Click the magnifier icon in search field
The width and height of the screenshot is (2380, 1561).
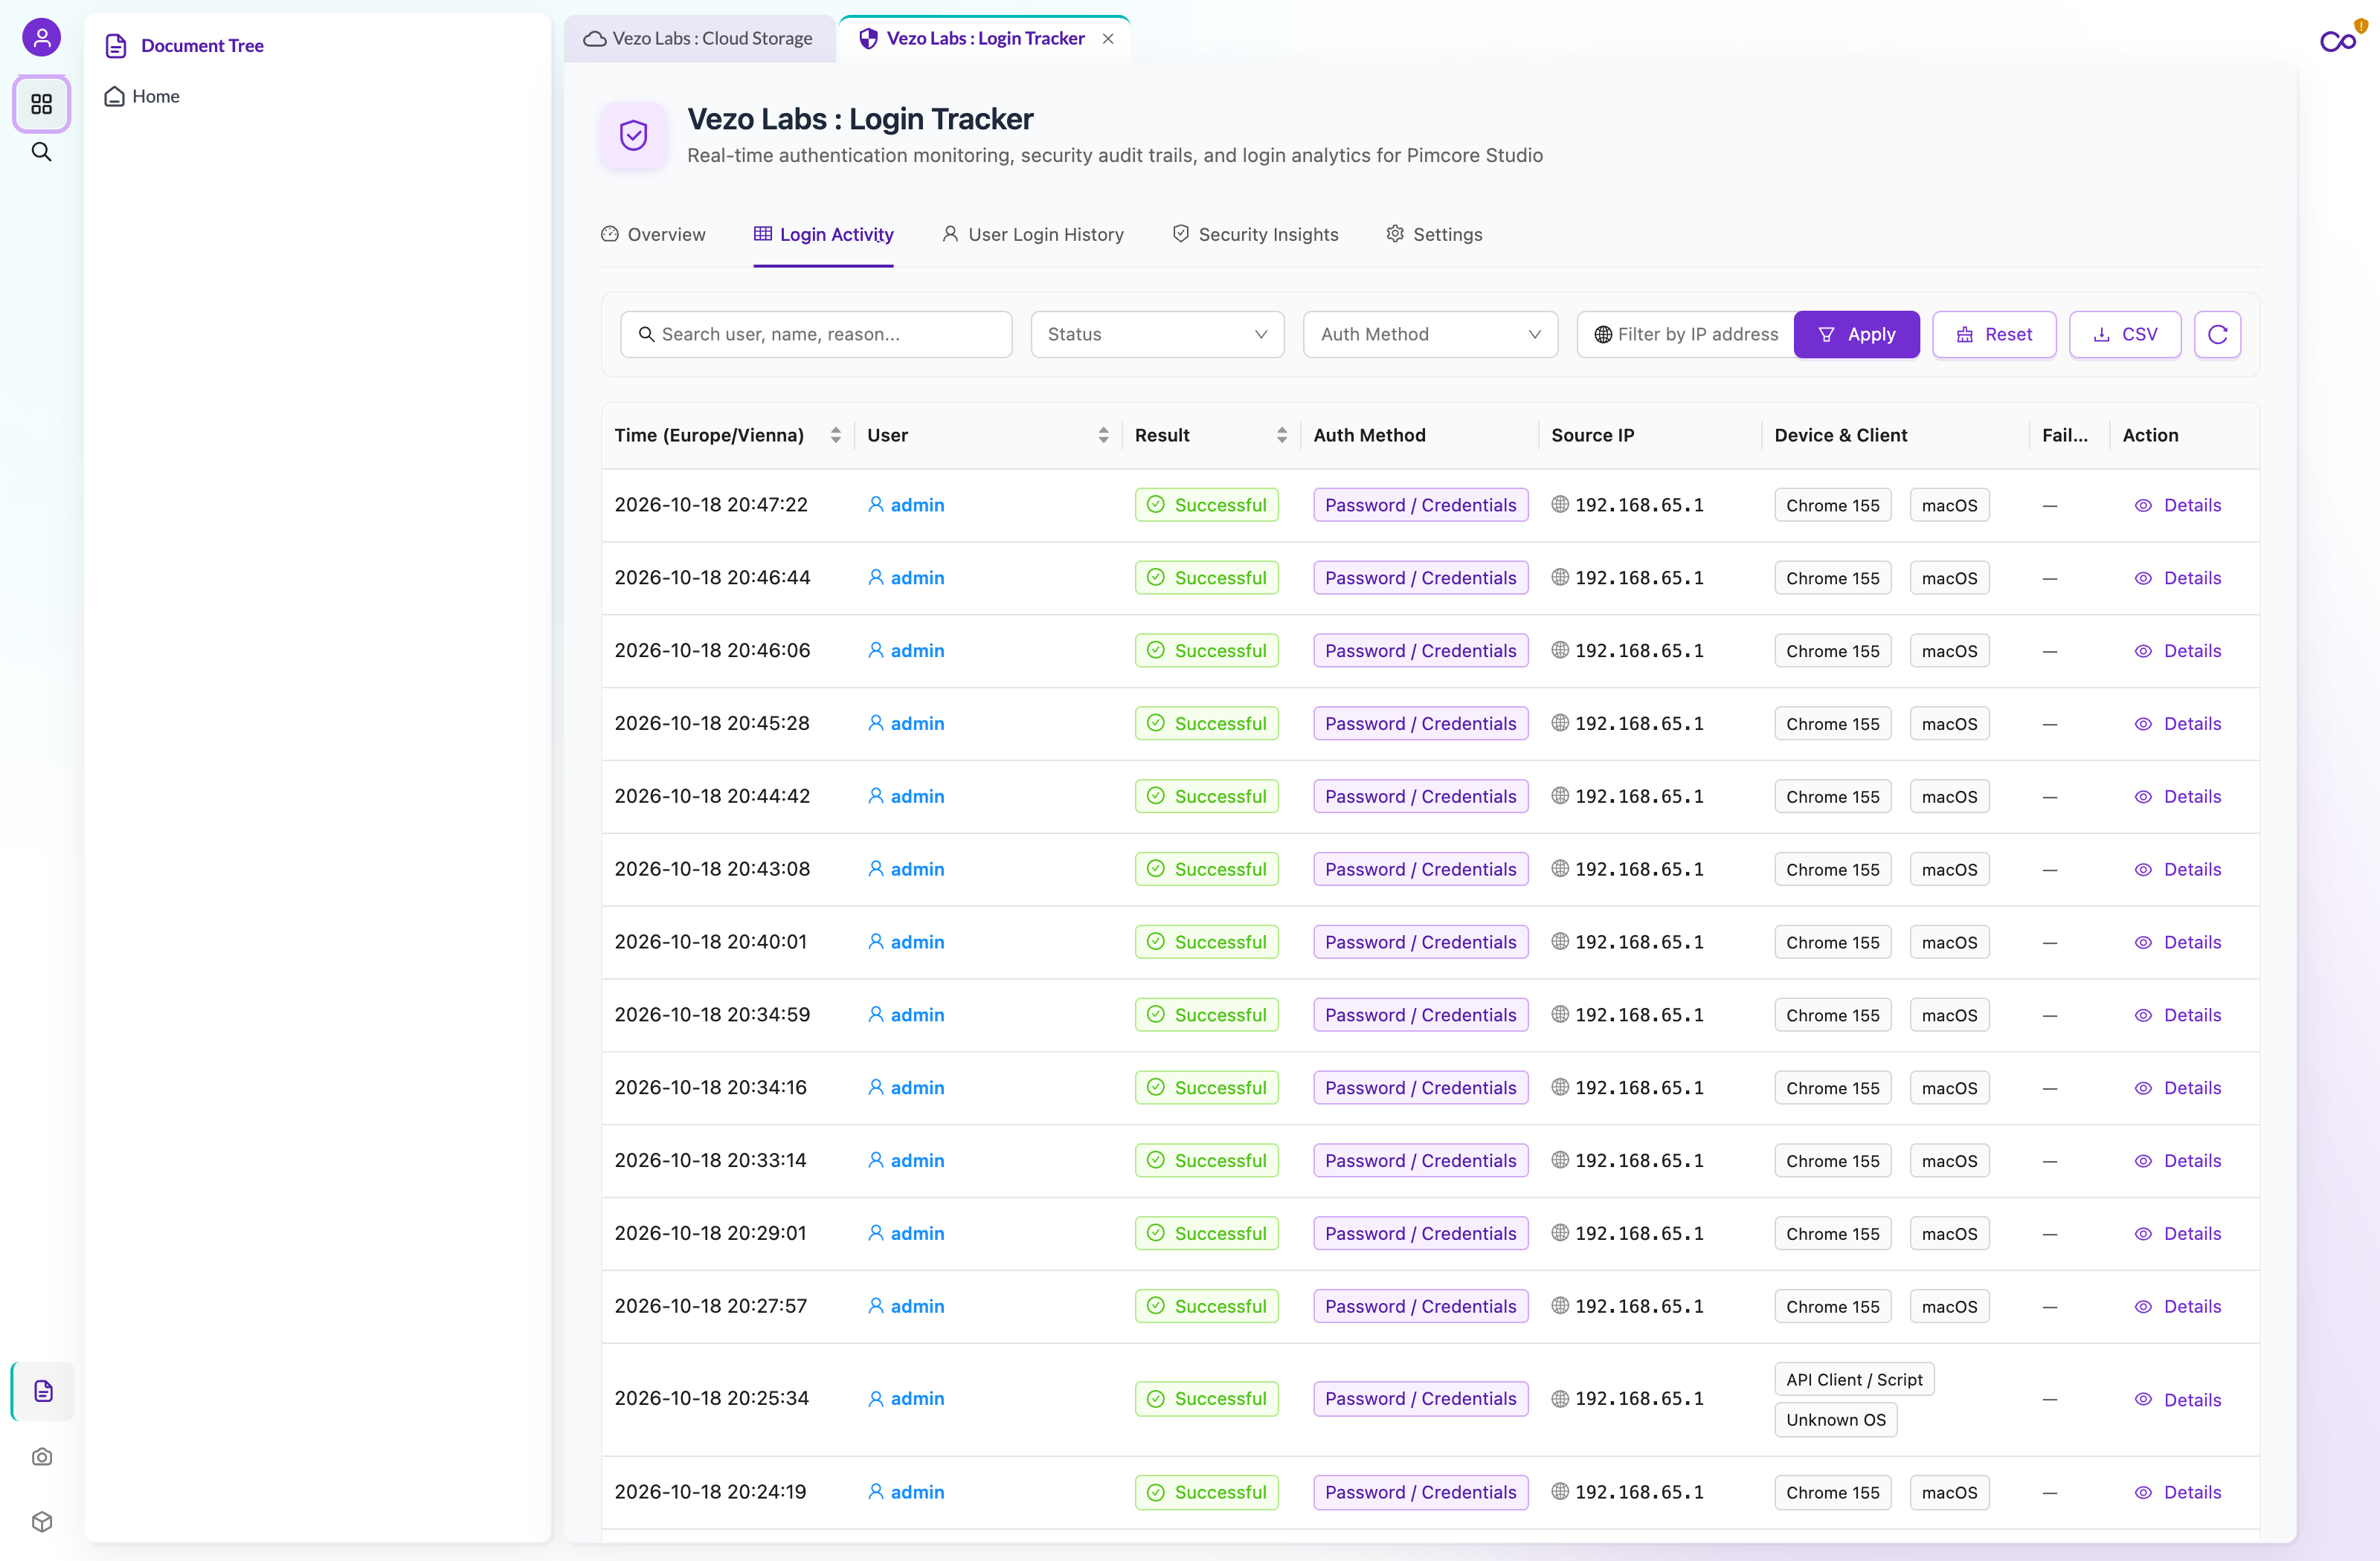click(647, 334)
